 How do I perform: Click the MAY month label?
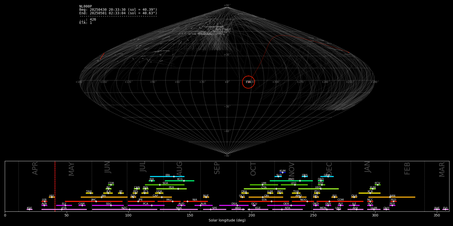click(71, 169)
